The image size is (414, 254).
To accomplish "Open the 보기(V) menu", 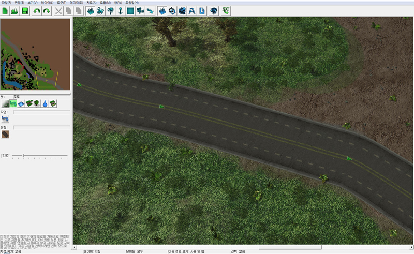I will (x=33, y=3).
